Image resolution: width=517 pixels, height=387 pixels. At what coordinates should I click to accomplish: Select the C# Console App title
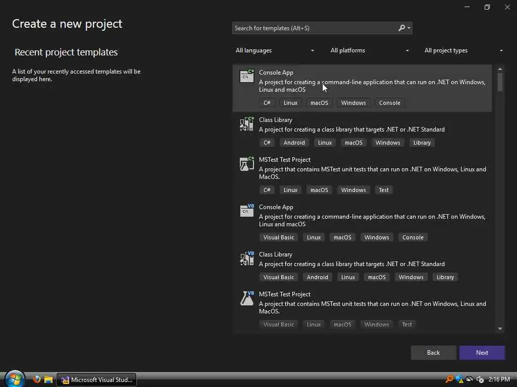point(276,73)
